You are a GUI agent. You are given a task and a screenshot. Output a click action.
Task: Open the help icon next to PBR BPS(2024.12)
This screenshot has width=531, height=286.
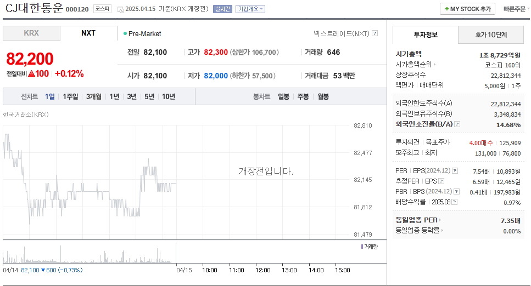[x=457, y=192]
